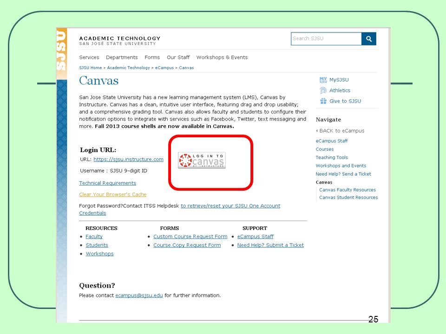
Task: Open the Forms menu item
Action: (x=152, y=58)
